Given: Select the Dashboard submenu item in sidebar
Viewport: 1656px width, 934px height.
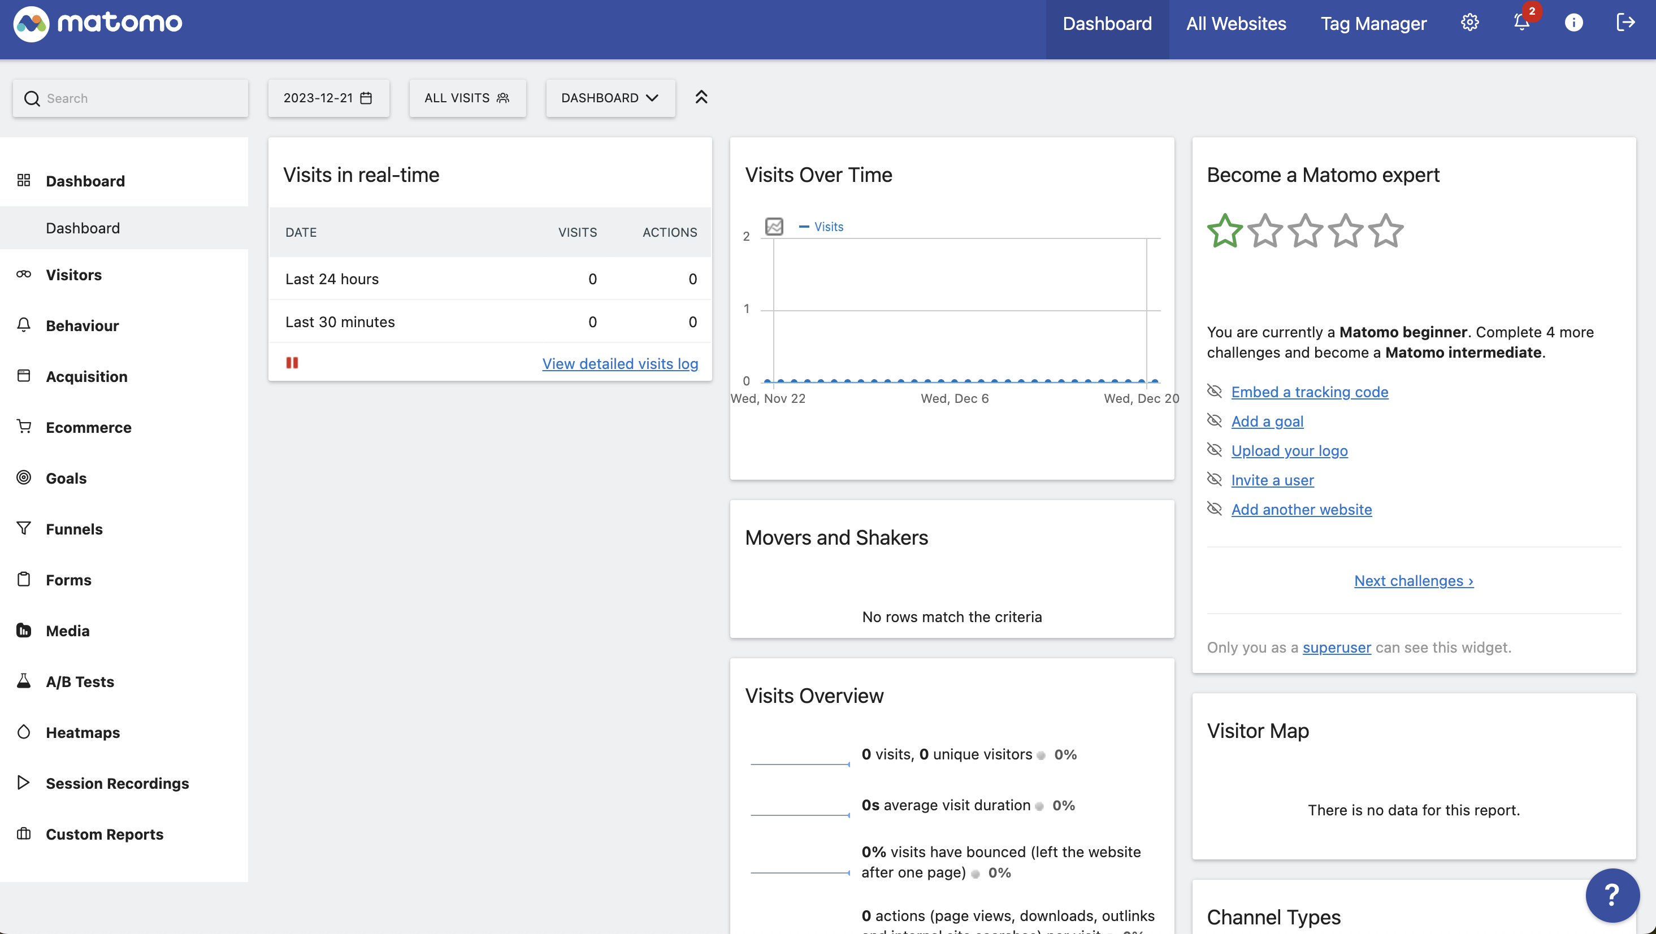Looking at the screenshot, I should (x=124, y=228).
